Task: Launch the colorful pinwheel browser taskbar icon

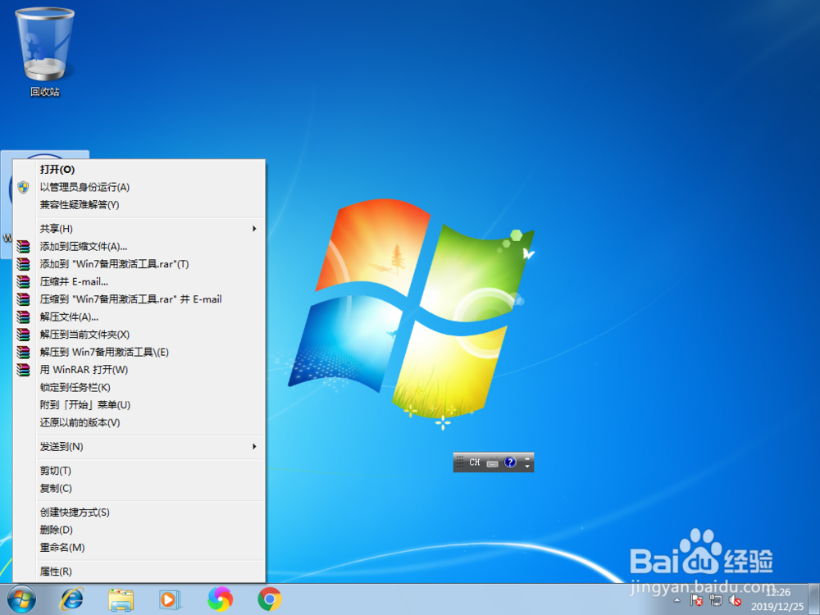Action: pos(220,599)
